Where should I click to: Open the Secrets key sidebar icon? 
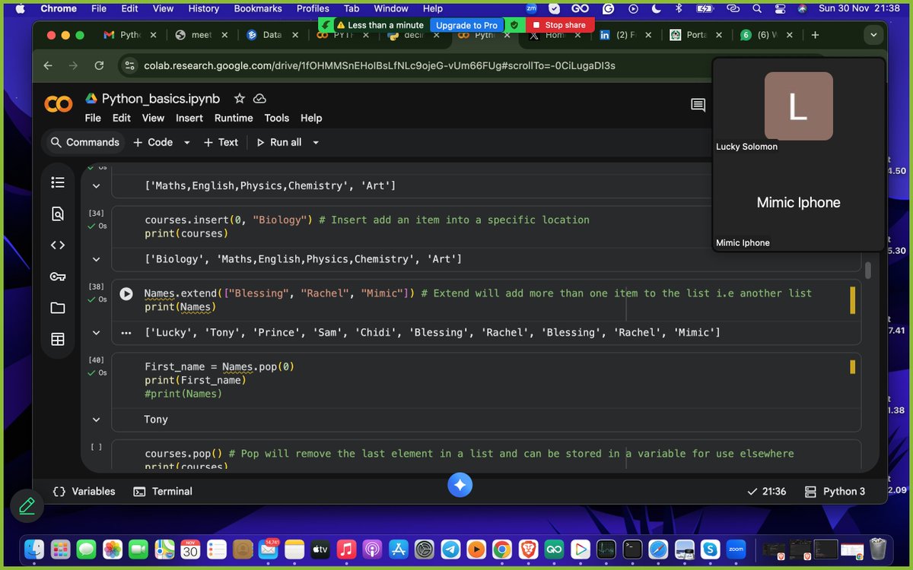[x=58, y=277]
